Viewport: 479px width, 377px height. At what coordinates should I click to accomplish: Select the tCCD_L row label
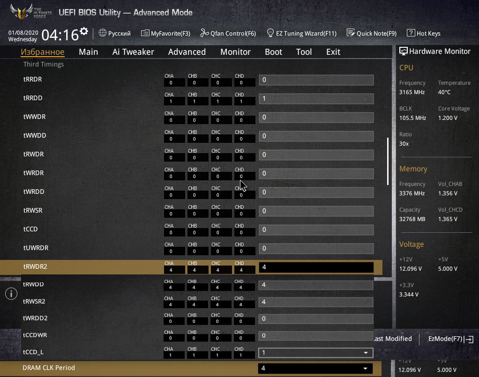(x=33, y=352)
